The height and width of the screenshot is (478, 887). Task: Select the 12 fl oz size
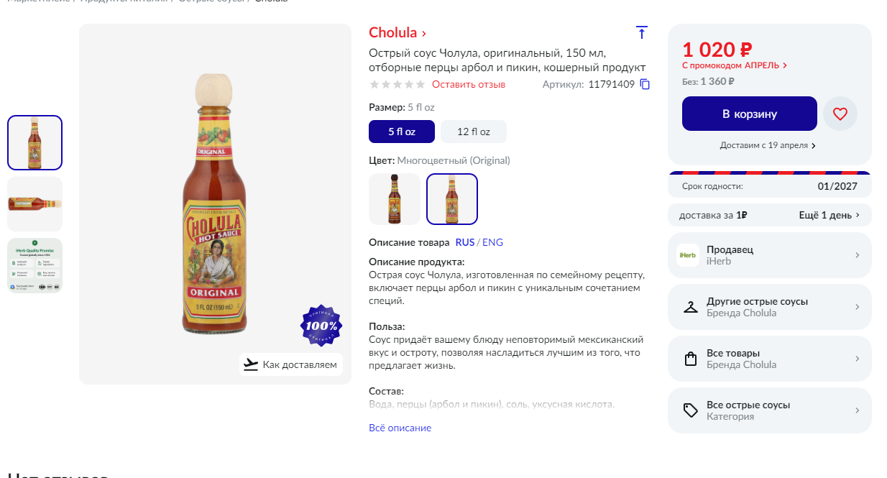[473, 132]
